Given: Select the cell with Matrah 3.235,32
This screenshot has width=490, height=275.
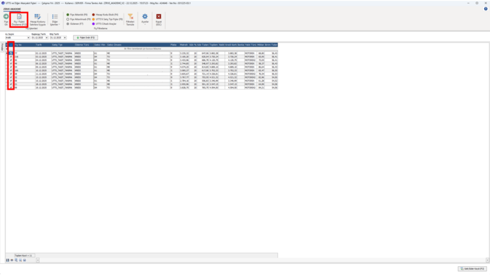Looking at the screenshot, I should click(x=183, y=53).
